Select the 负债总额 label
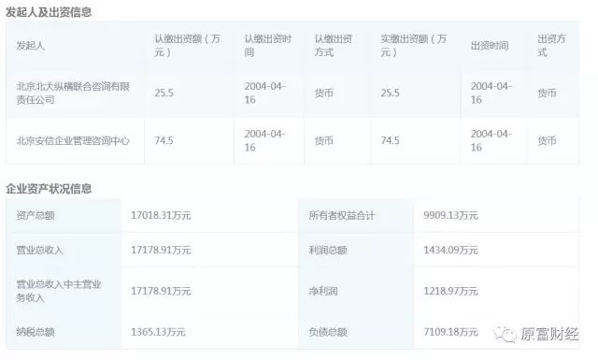 tap(328, 332)
